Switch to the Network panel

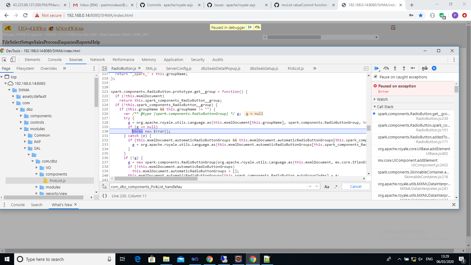click(97, 59)
